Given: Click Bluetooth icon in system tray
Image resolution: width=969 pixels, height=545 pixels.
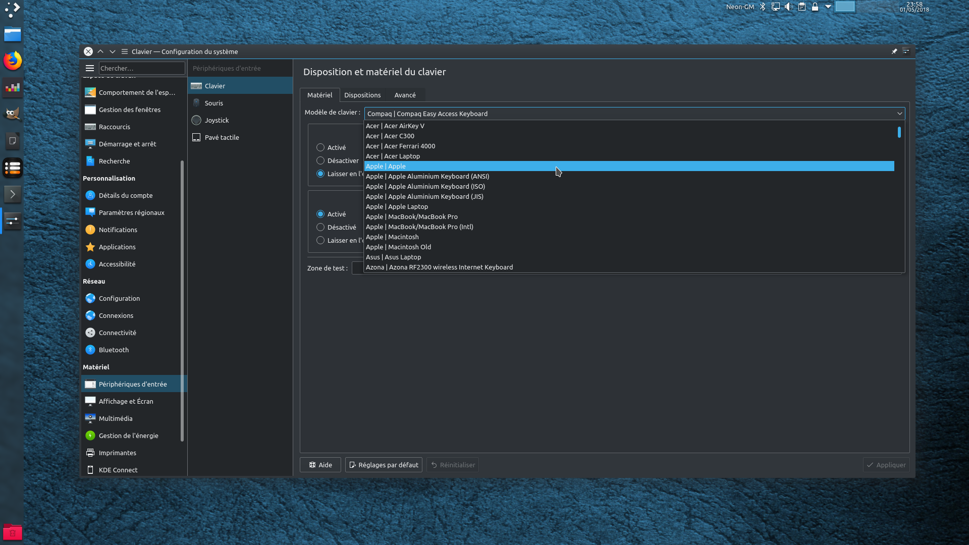Looking at the screenshot, I should (763, 7).
